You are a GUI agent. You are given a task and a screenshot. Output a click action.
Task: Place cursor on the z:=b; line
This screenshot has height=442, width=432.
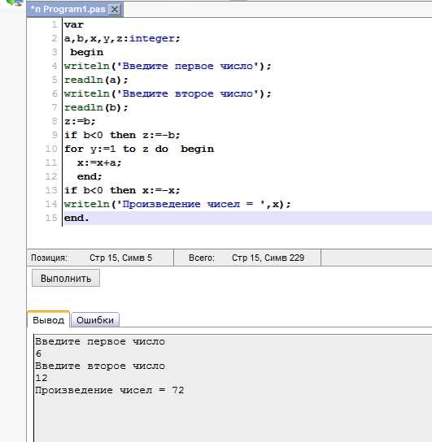tap(80, 121)
